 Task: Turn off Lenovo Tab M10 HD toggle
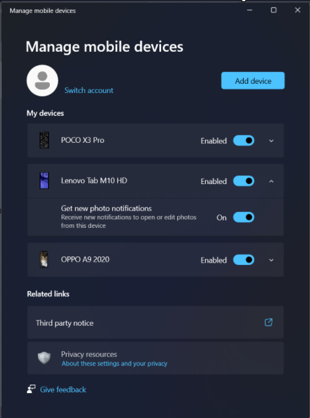244,181
